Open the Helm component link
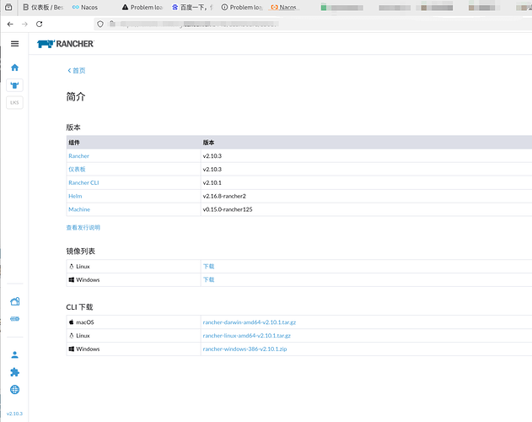 pyautogui.click(x=75, y=196)
